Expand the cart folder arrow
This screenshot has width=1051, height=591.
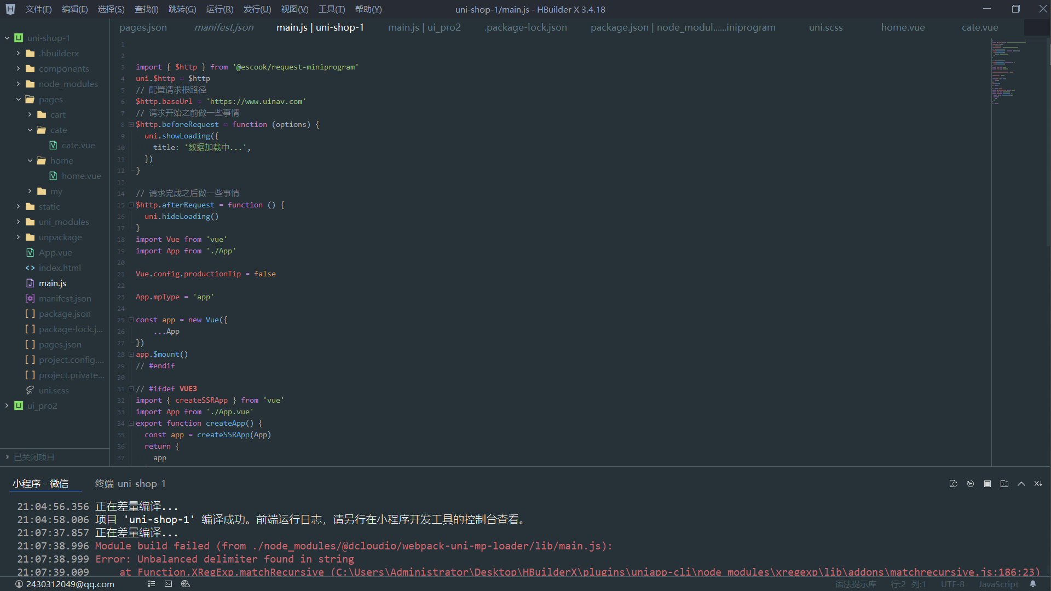30,114
